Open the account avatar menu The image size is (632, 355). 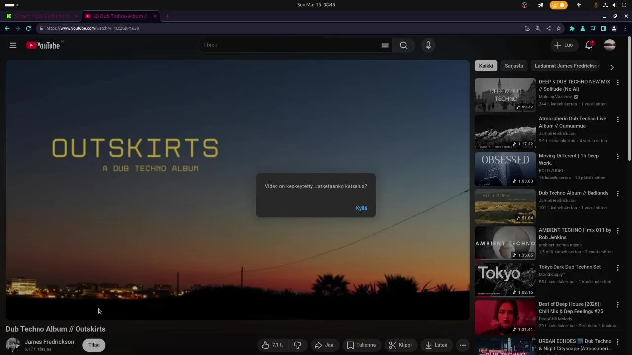(x=610, y=45)
